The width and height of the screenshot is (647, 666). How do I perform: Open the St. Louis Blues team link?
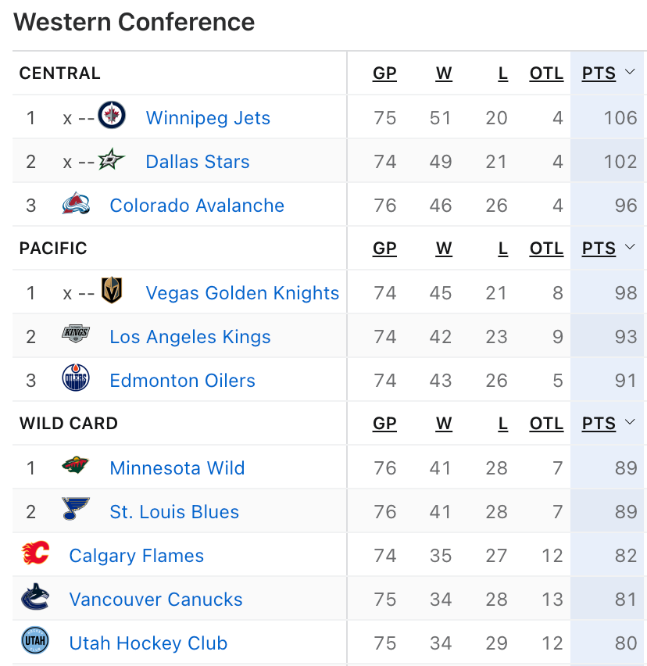pos(174,511)
